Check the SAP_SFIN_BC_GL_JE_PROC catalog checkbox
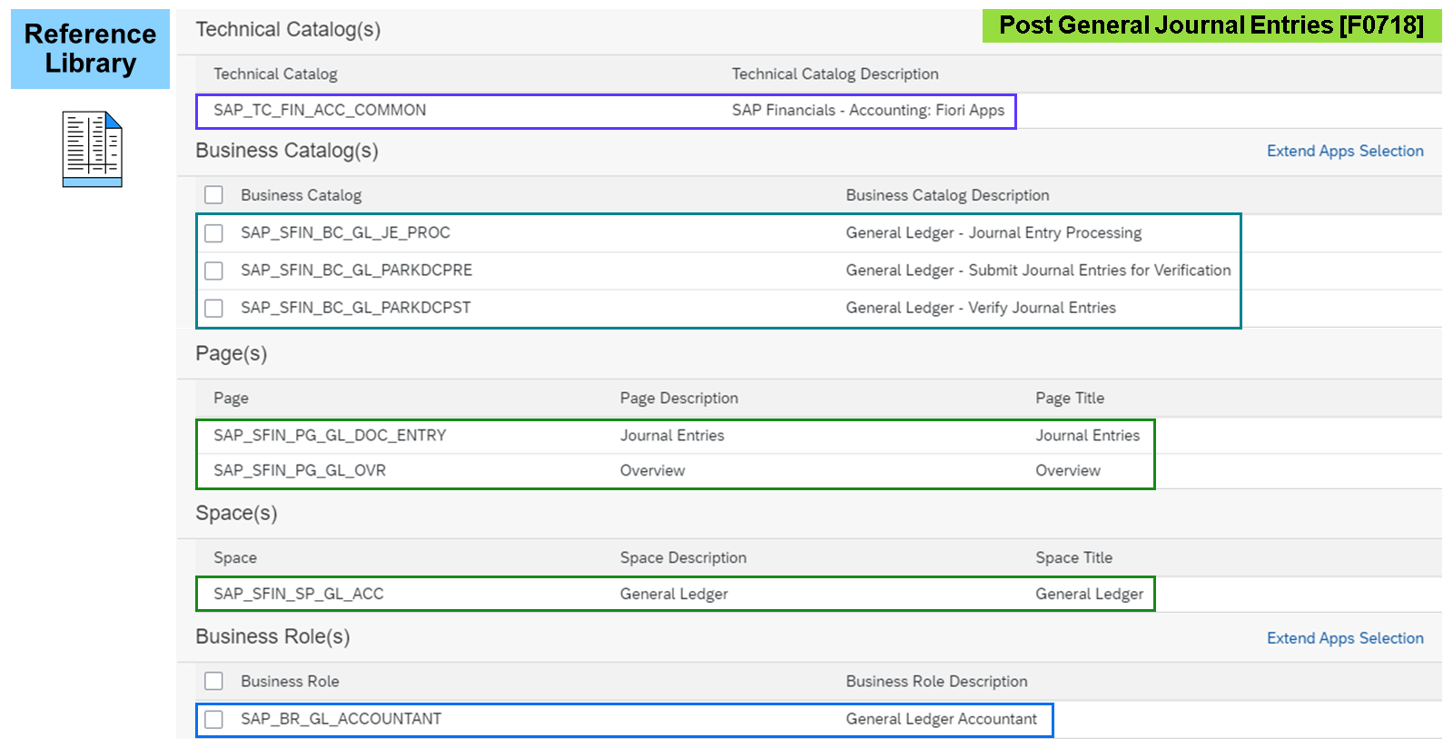This screenshot has width=1453, height=748. (213, 233)
